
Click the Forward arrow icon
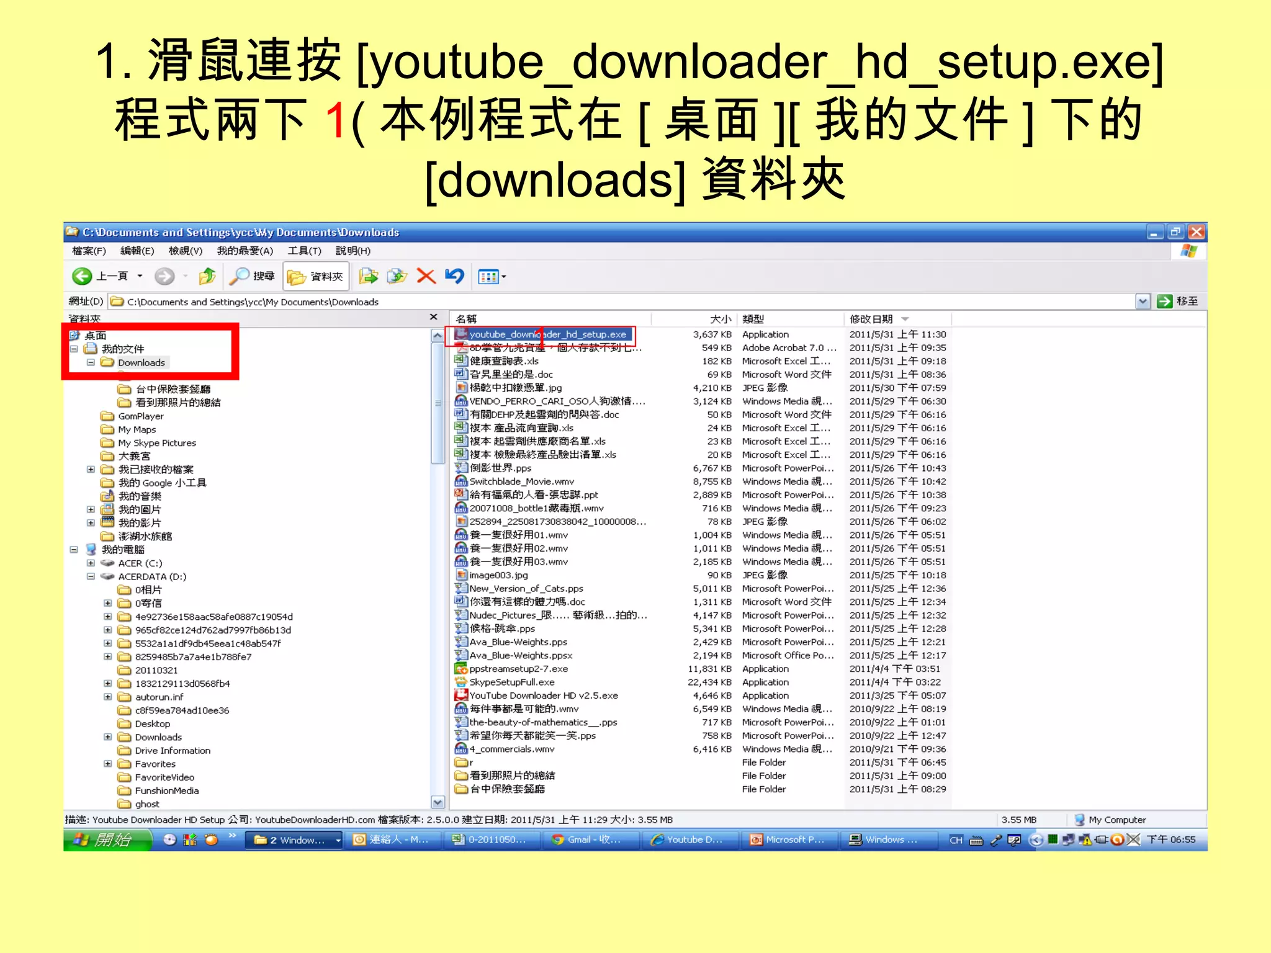click(x=164, y=276)
